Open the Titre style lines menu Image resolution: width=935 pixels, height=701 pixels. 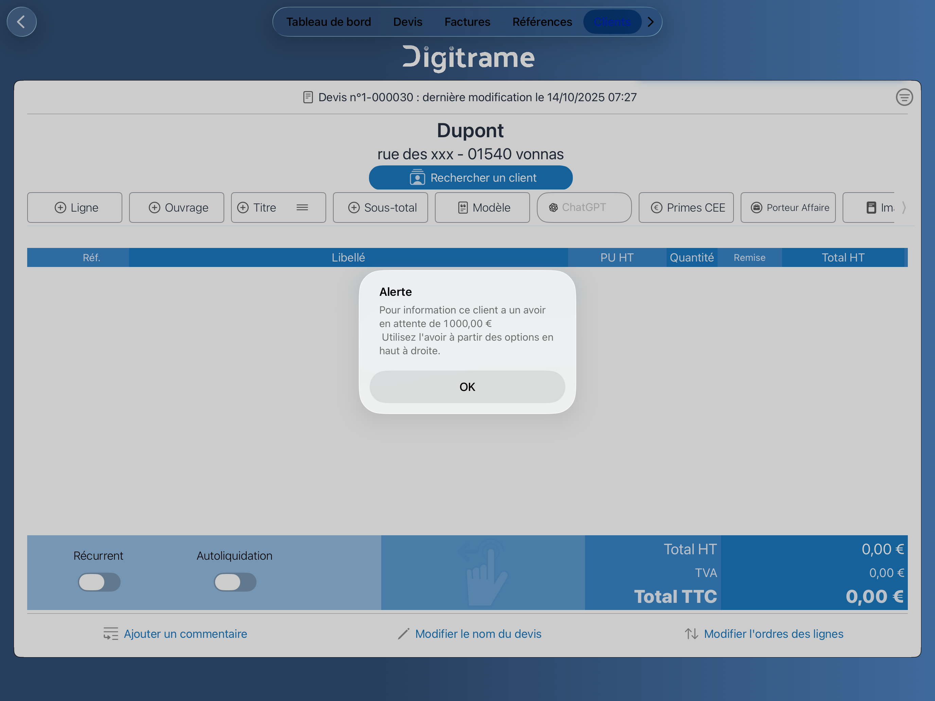click(x=302, y=208)
